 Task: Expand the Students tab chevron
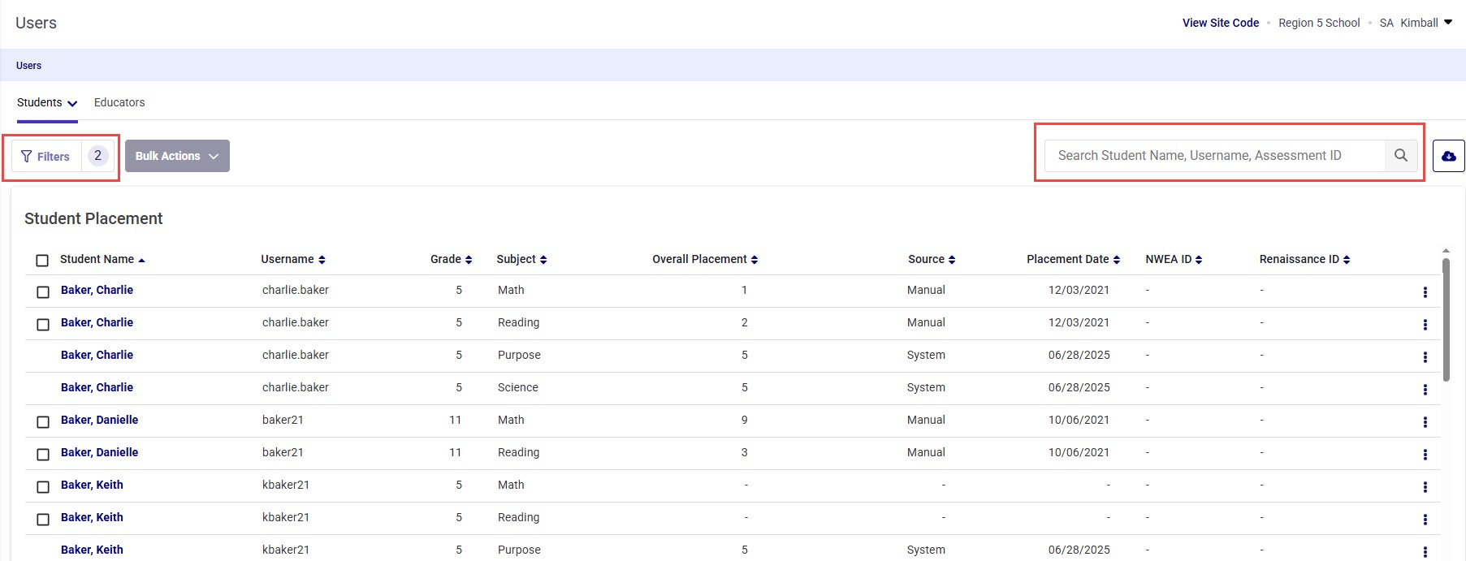pos(72,103)
